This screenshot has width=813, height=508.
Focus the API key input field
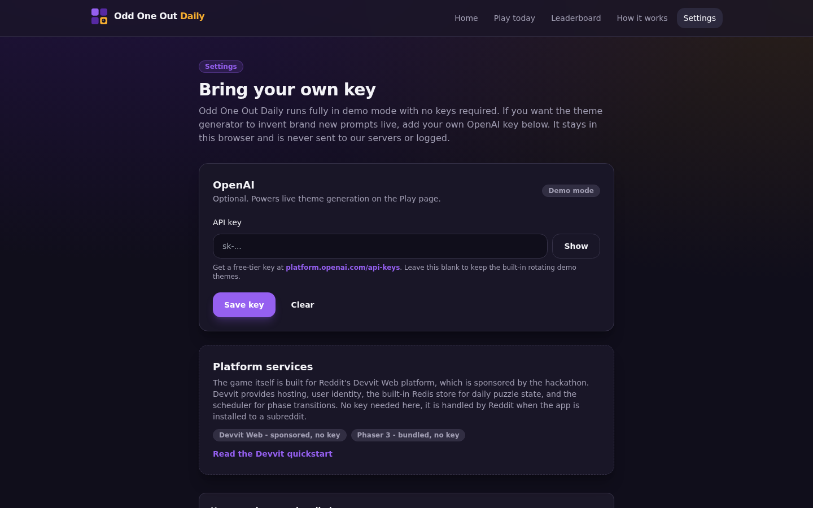pyautogui.click(x=380, y=246)
